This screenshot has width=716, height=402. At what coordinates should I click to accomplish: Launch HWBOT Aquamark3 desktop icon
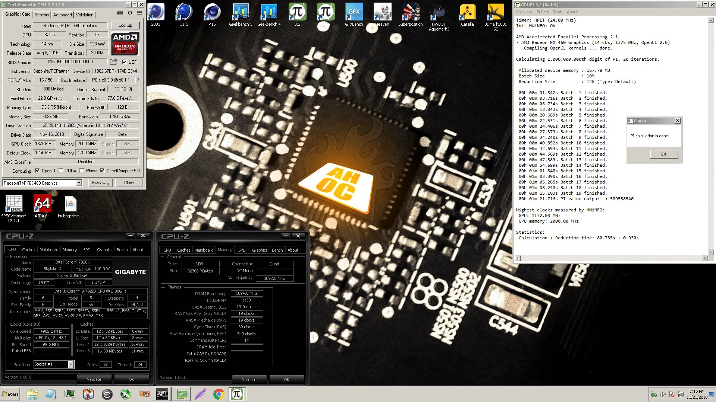(x=439, y=17)
